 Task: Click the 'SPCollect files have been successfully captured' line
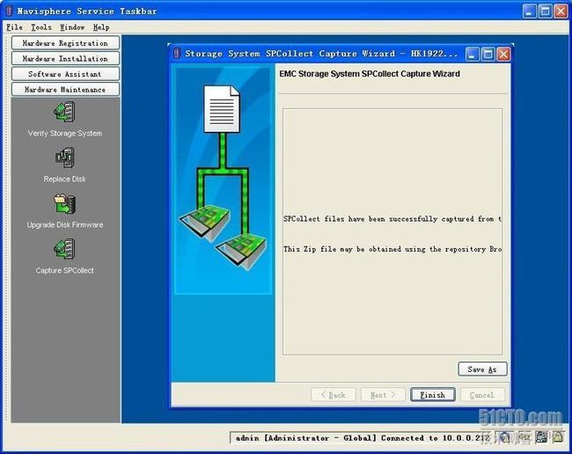tap(392, 219)
